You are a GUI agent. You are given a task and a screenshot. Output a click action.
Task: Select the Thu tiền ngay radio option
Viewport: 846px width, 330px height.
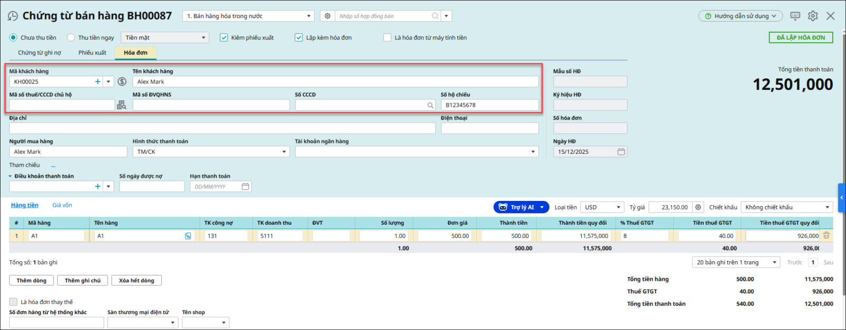click(71, 38)
